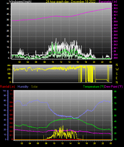
Task: Click 0.5 on the red rainfall scale
Action: pos(11,119)
